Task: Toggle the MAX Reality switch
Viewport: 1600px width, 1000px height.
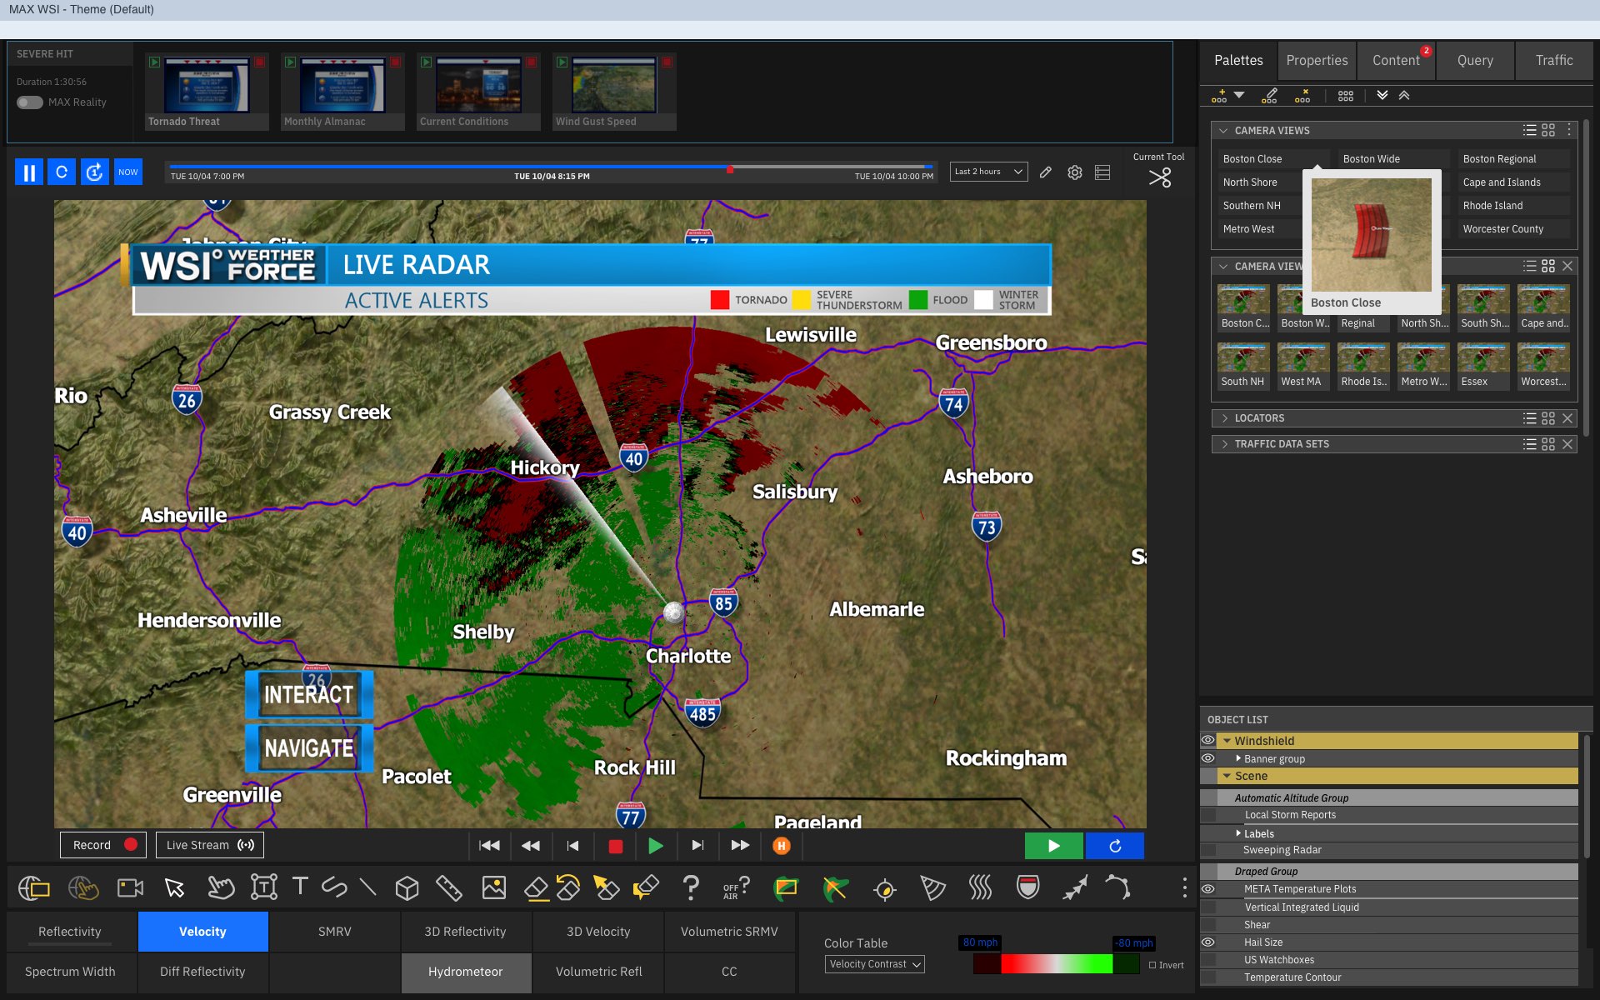Action: point(30,102)
